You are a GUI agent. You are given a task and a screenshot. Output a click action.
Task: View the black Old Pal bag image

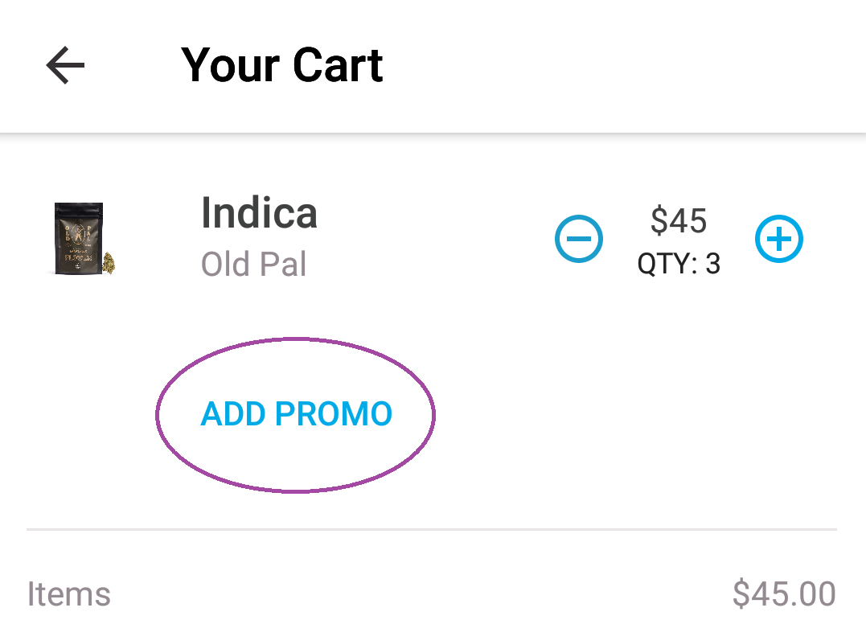click(84, 238)
